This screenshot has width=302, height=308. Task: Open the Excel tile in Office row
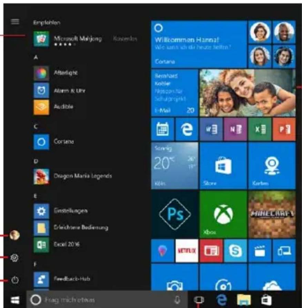[260, 129]
